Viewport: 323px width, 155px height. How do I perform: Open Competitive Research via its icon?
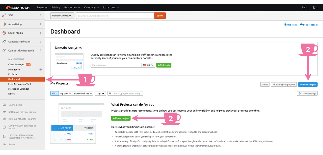[4, 50]
